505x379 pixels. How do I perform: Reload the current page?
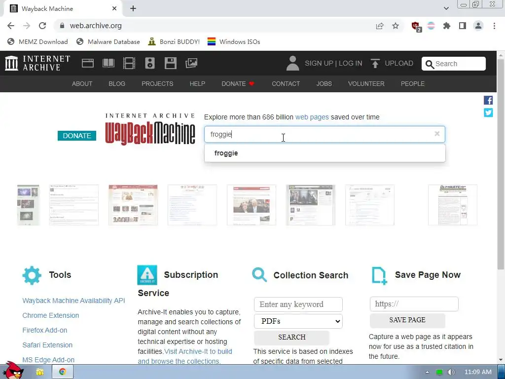point(42,26)
